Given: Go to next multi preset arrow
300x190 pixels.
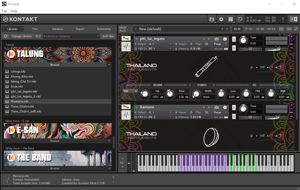Looking at the screenshot, I should 227,29.
